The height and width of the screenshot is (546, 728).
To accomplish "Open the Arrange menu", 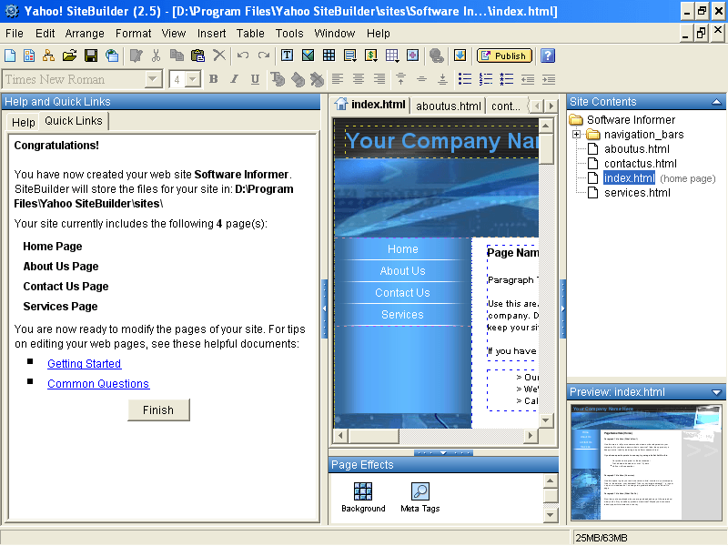I will coord(85,34).
